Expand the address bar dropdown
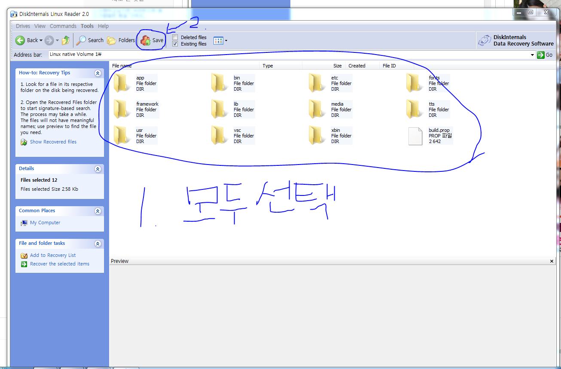The width and height of the screenshot is (561, 369). (532, 55)
